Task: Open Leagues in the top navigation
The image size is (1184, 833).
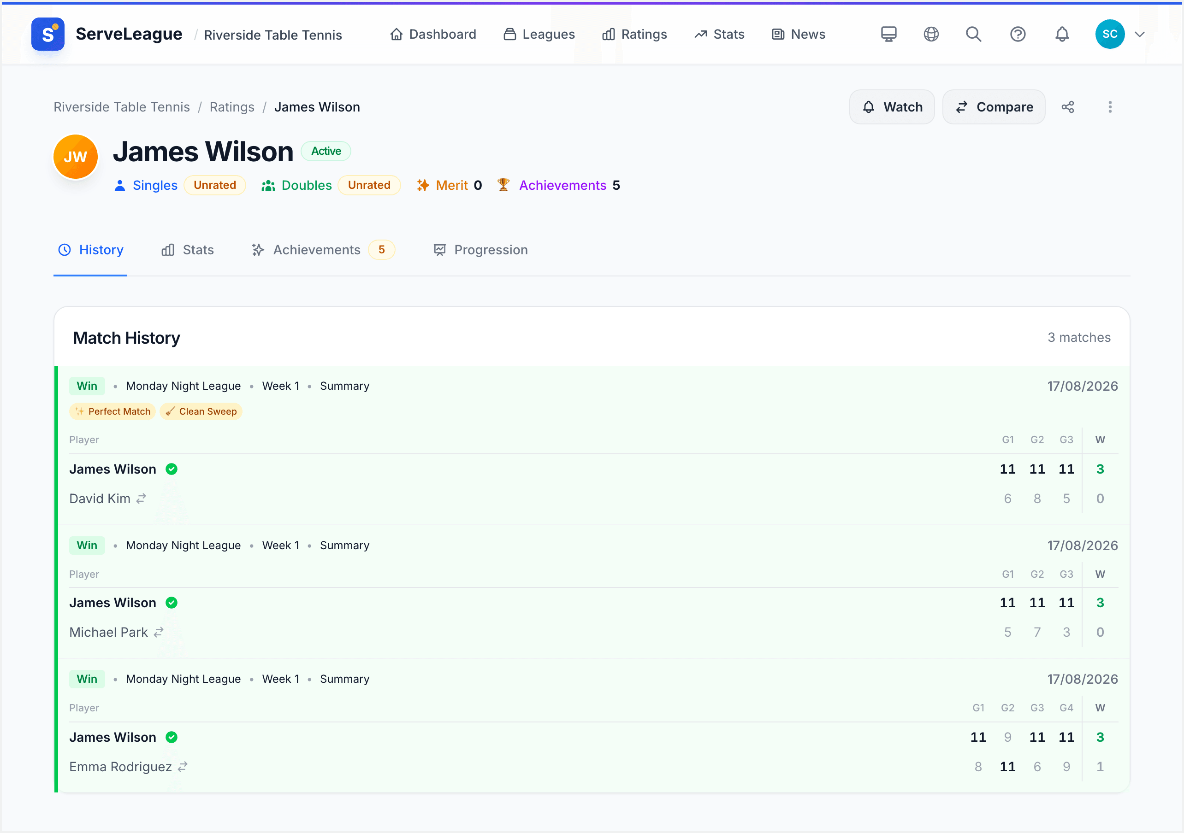Action: [x=539, y=34]
